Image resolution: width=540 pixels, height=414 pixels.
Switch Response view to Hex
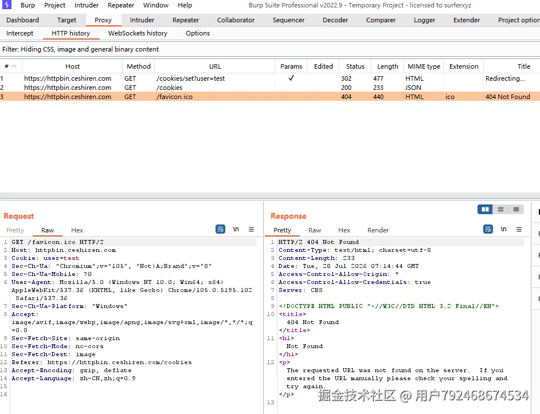(344, 230)
